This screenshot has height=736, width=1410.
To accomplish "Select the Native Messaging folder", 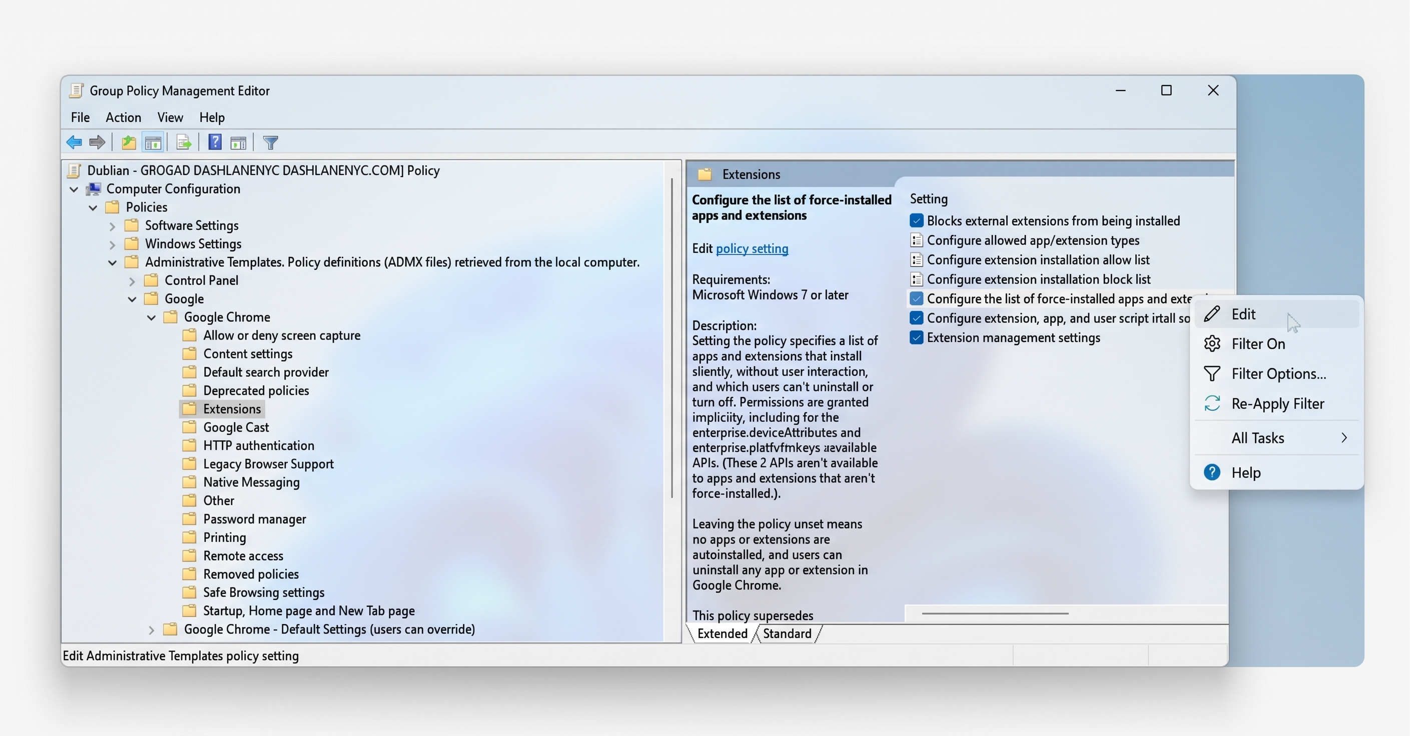I will tap(241, 482).
